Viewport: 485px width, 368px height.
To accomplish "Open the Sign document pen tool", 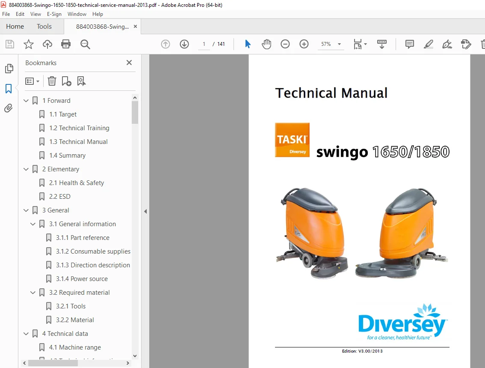I will 447,44.
